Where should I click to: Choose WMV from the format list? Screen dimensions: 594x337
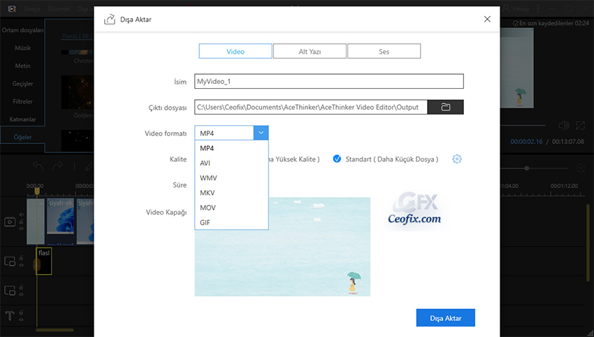tap(231, 178)
